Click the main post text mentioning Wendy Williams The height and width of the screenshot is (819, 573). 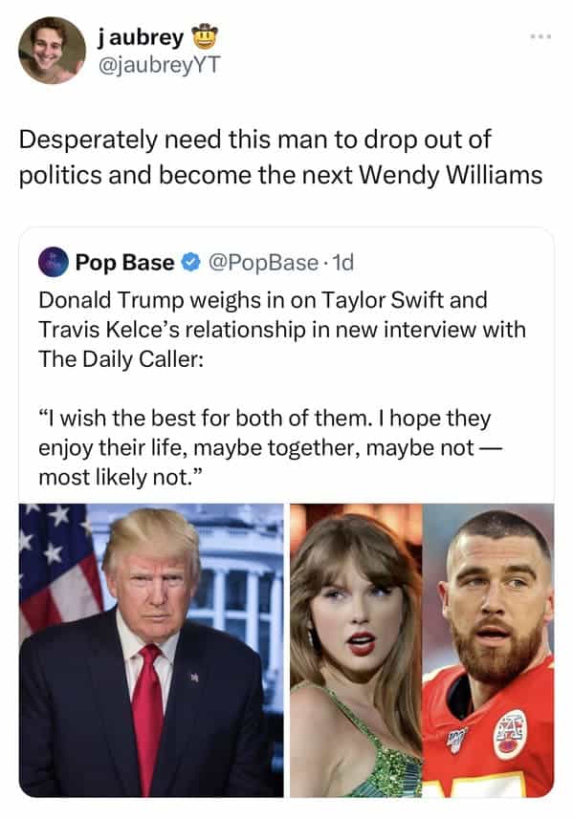(280, 157)
